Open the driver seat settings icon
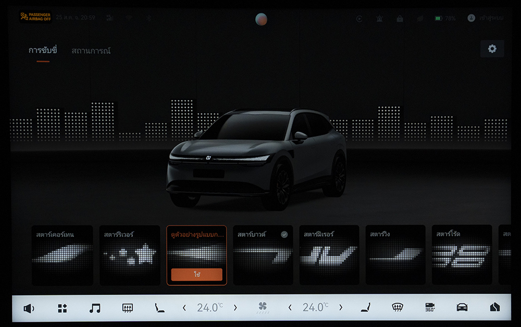The width and height of the screenshot is (521, 327). point(159,308)
